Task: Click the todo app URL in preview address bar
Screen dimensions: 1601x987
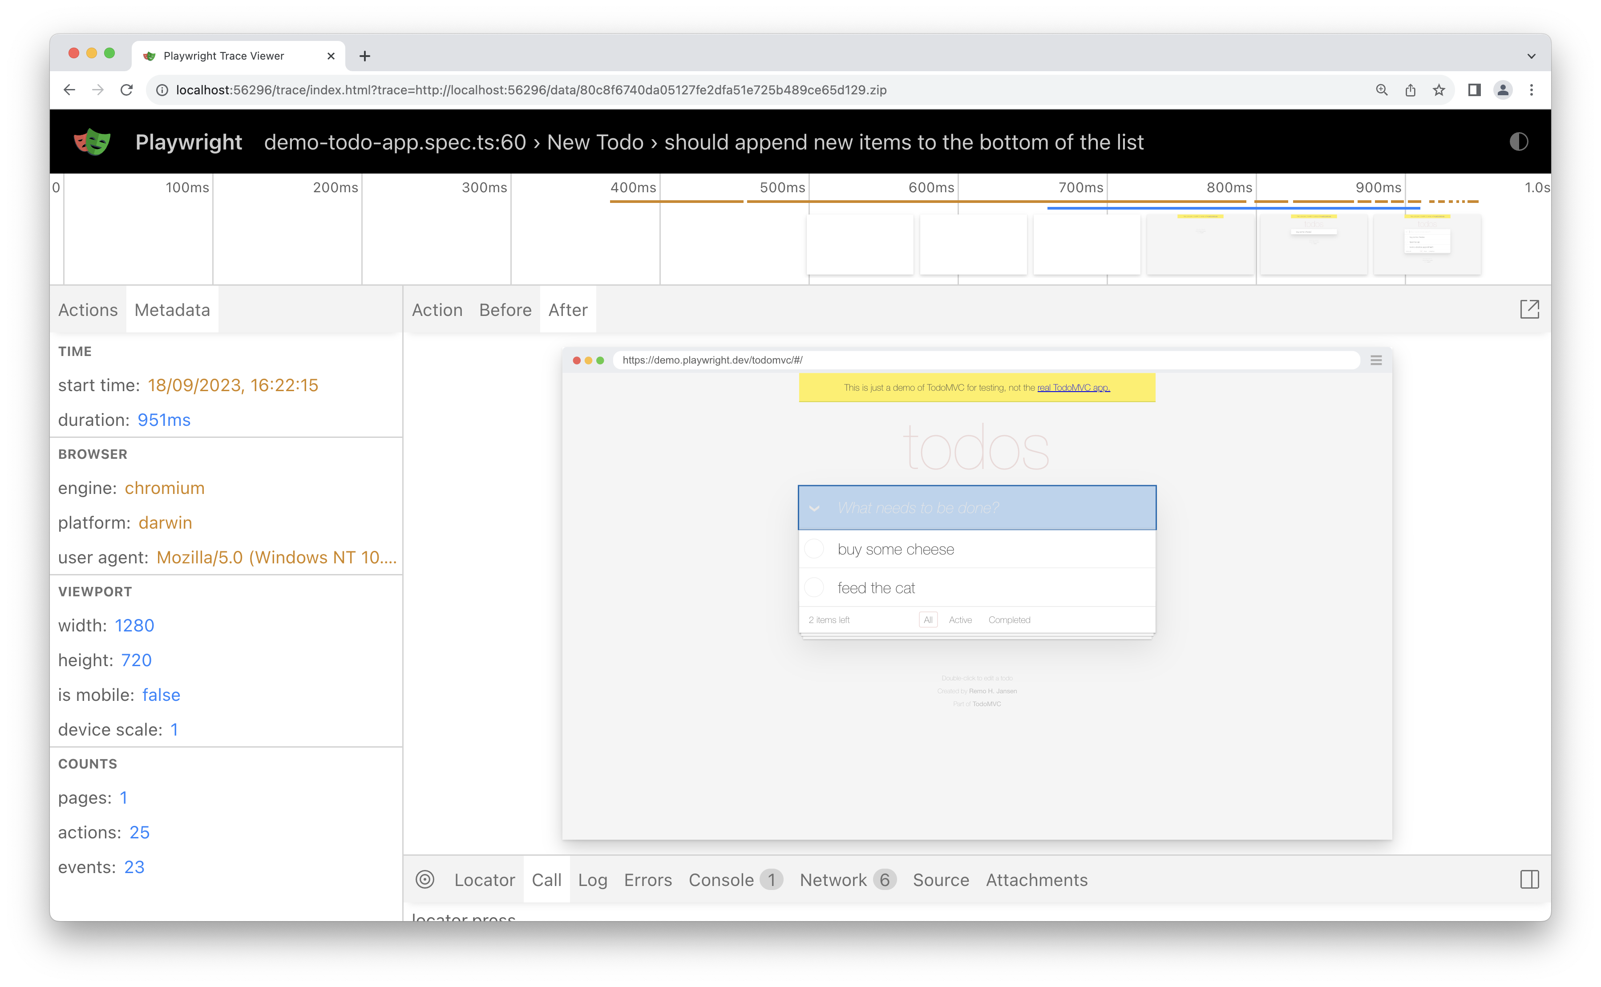Action: click(708, 359)
